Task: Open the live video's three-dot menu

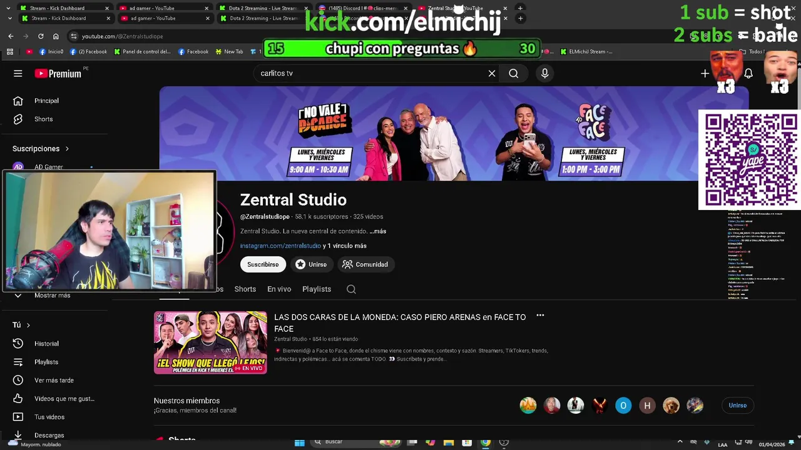Action: (540, 316)
